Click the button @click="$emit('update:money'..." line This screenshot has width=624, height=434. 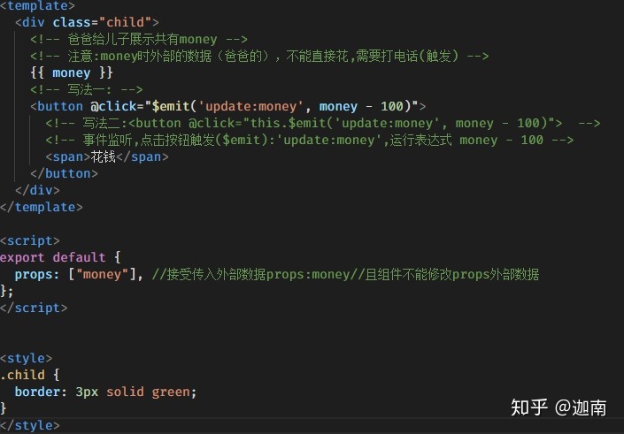pos(228,106)
